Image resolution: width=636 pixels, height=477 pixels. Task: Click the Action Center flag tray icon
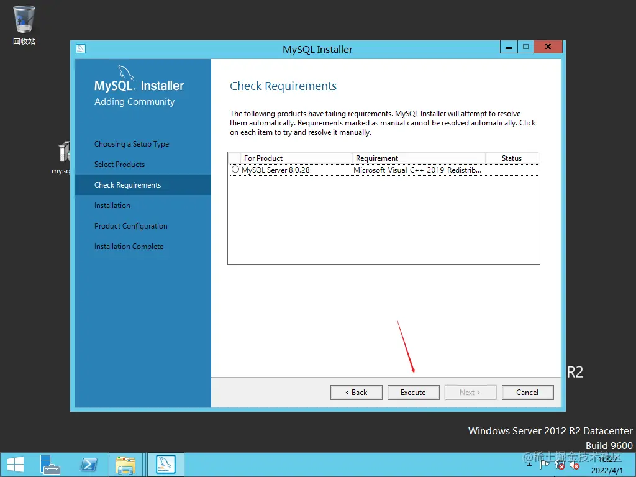click(545, 465)
